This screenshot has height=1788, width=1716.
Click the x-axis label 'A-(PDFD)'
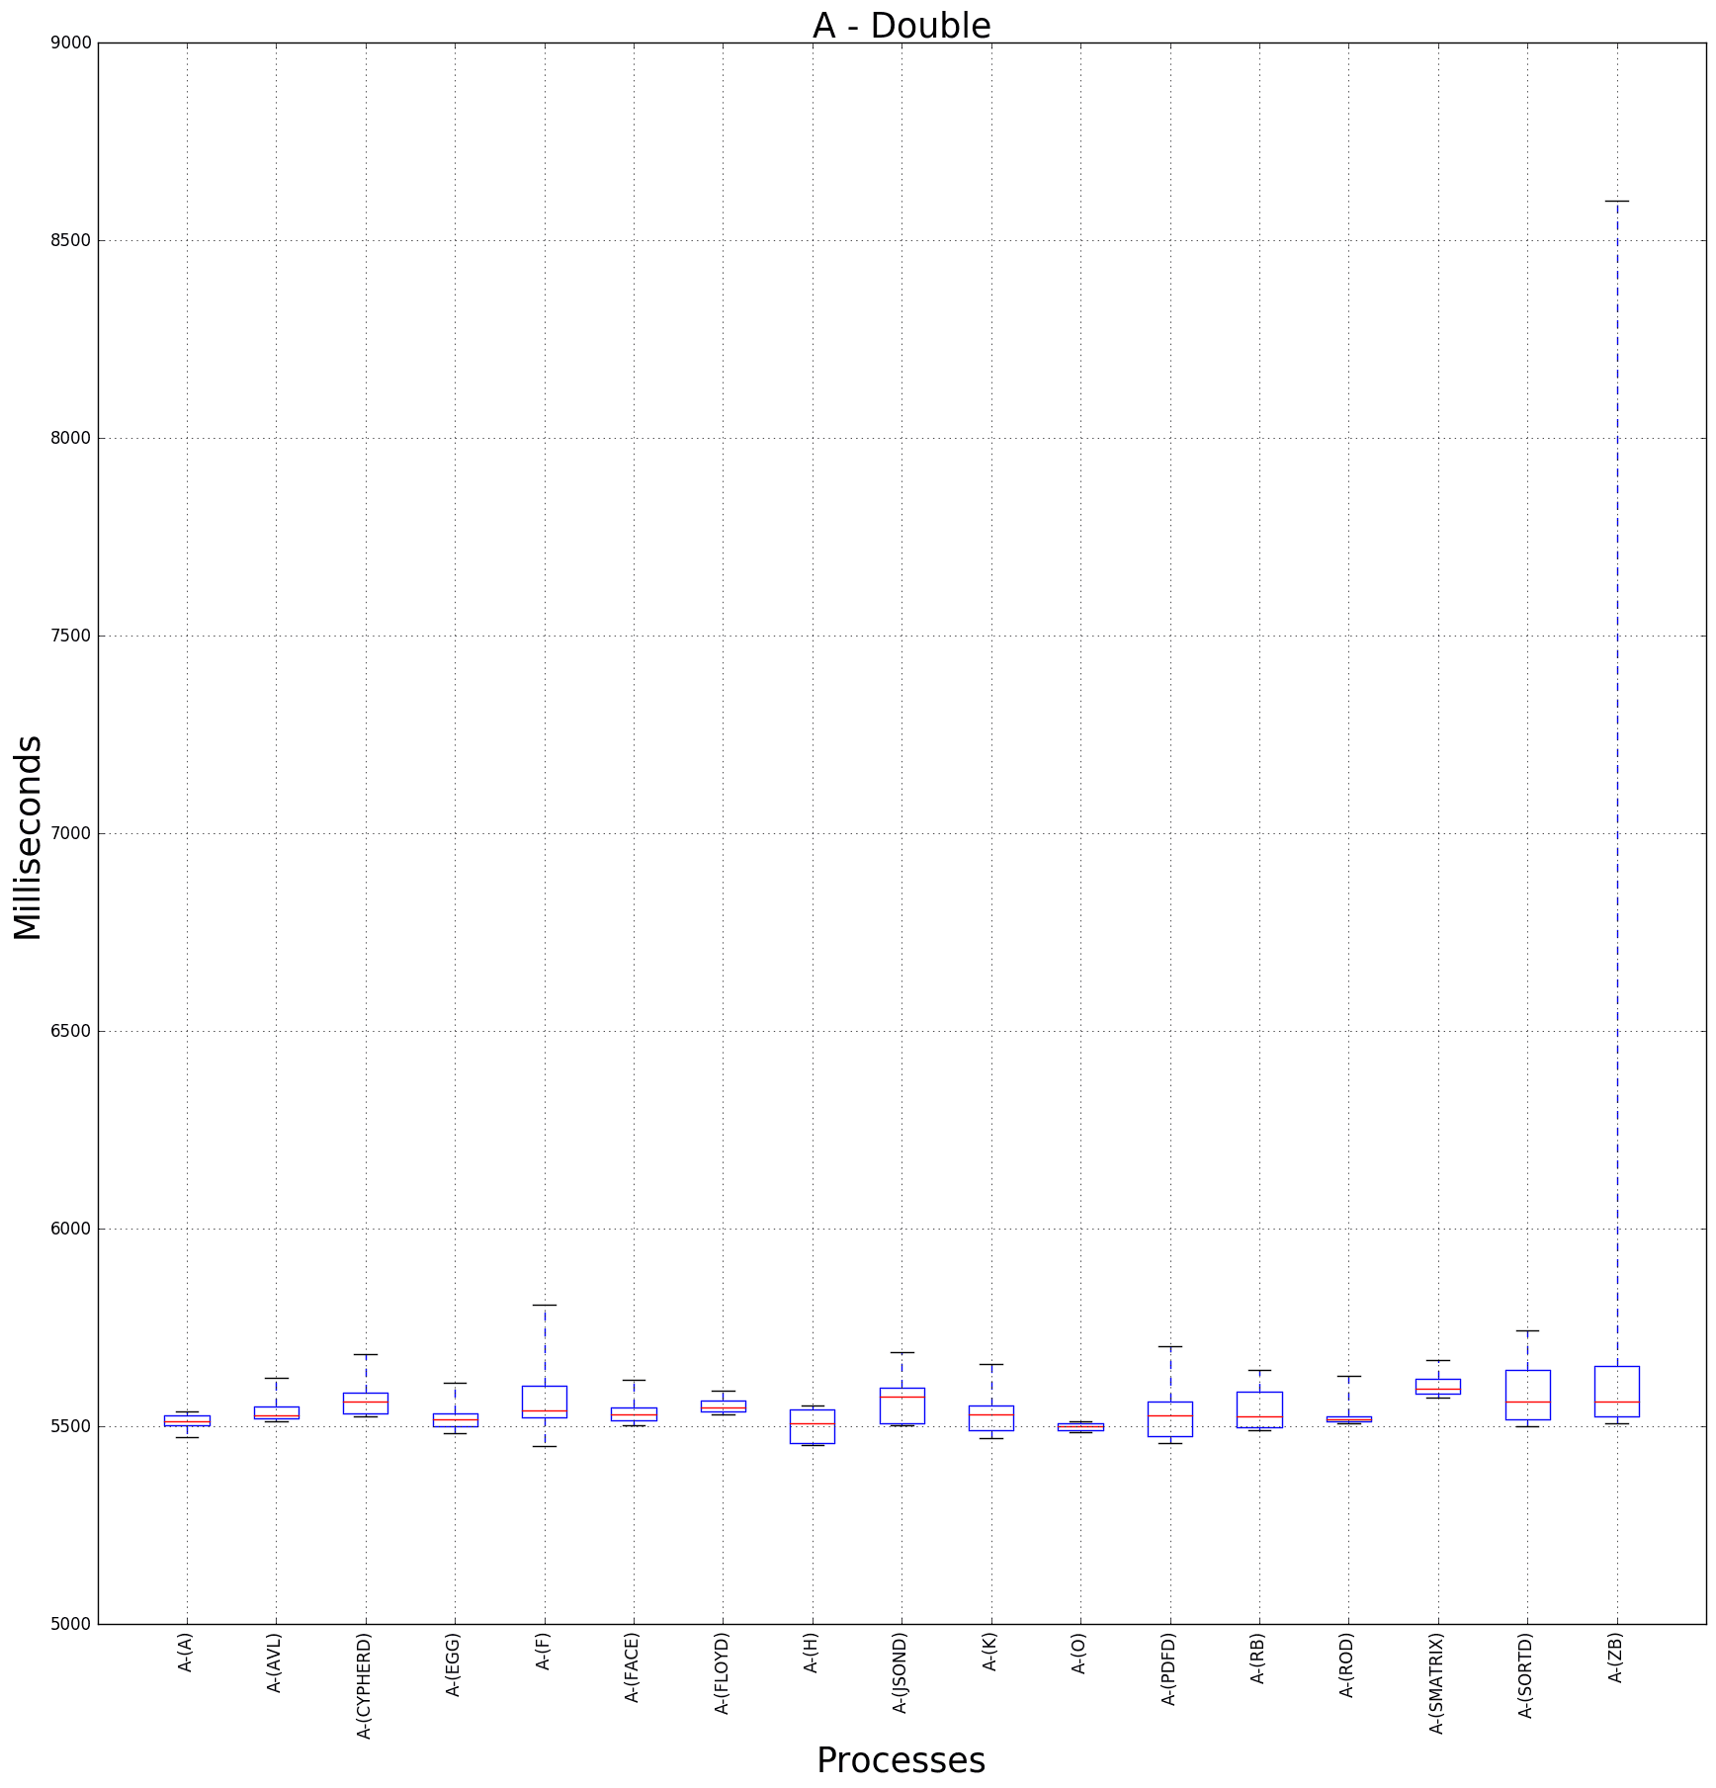pyautogui.click(x=1168, y=1668)
